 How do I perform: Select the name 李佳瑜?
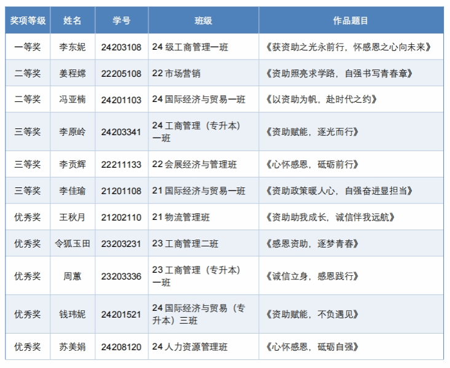click(x=73, y=191)
